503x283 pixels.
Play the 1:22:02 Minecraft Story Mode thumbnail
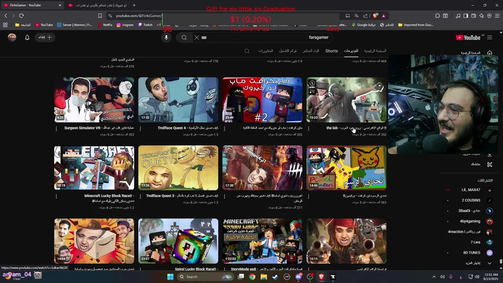click(x=262, y=241)
